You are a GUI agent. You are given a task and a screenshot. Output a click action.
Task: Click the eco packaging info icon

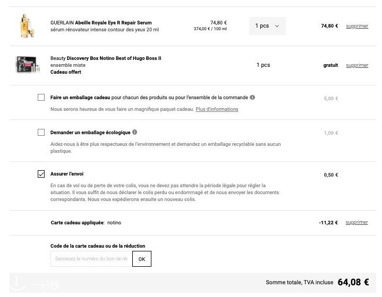pos(135,132)
